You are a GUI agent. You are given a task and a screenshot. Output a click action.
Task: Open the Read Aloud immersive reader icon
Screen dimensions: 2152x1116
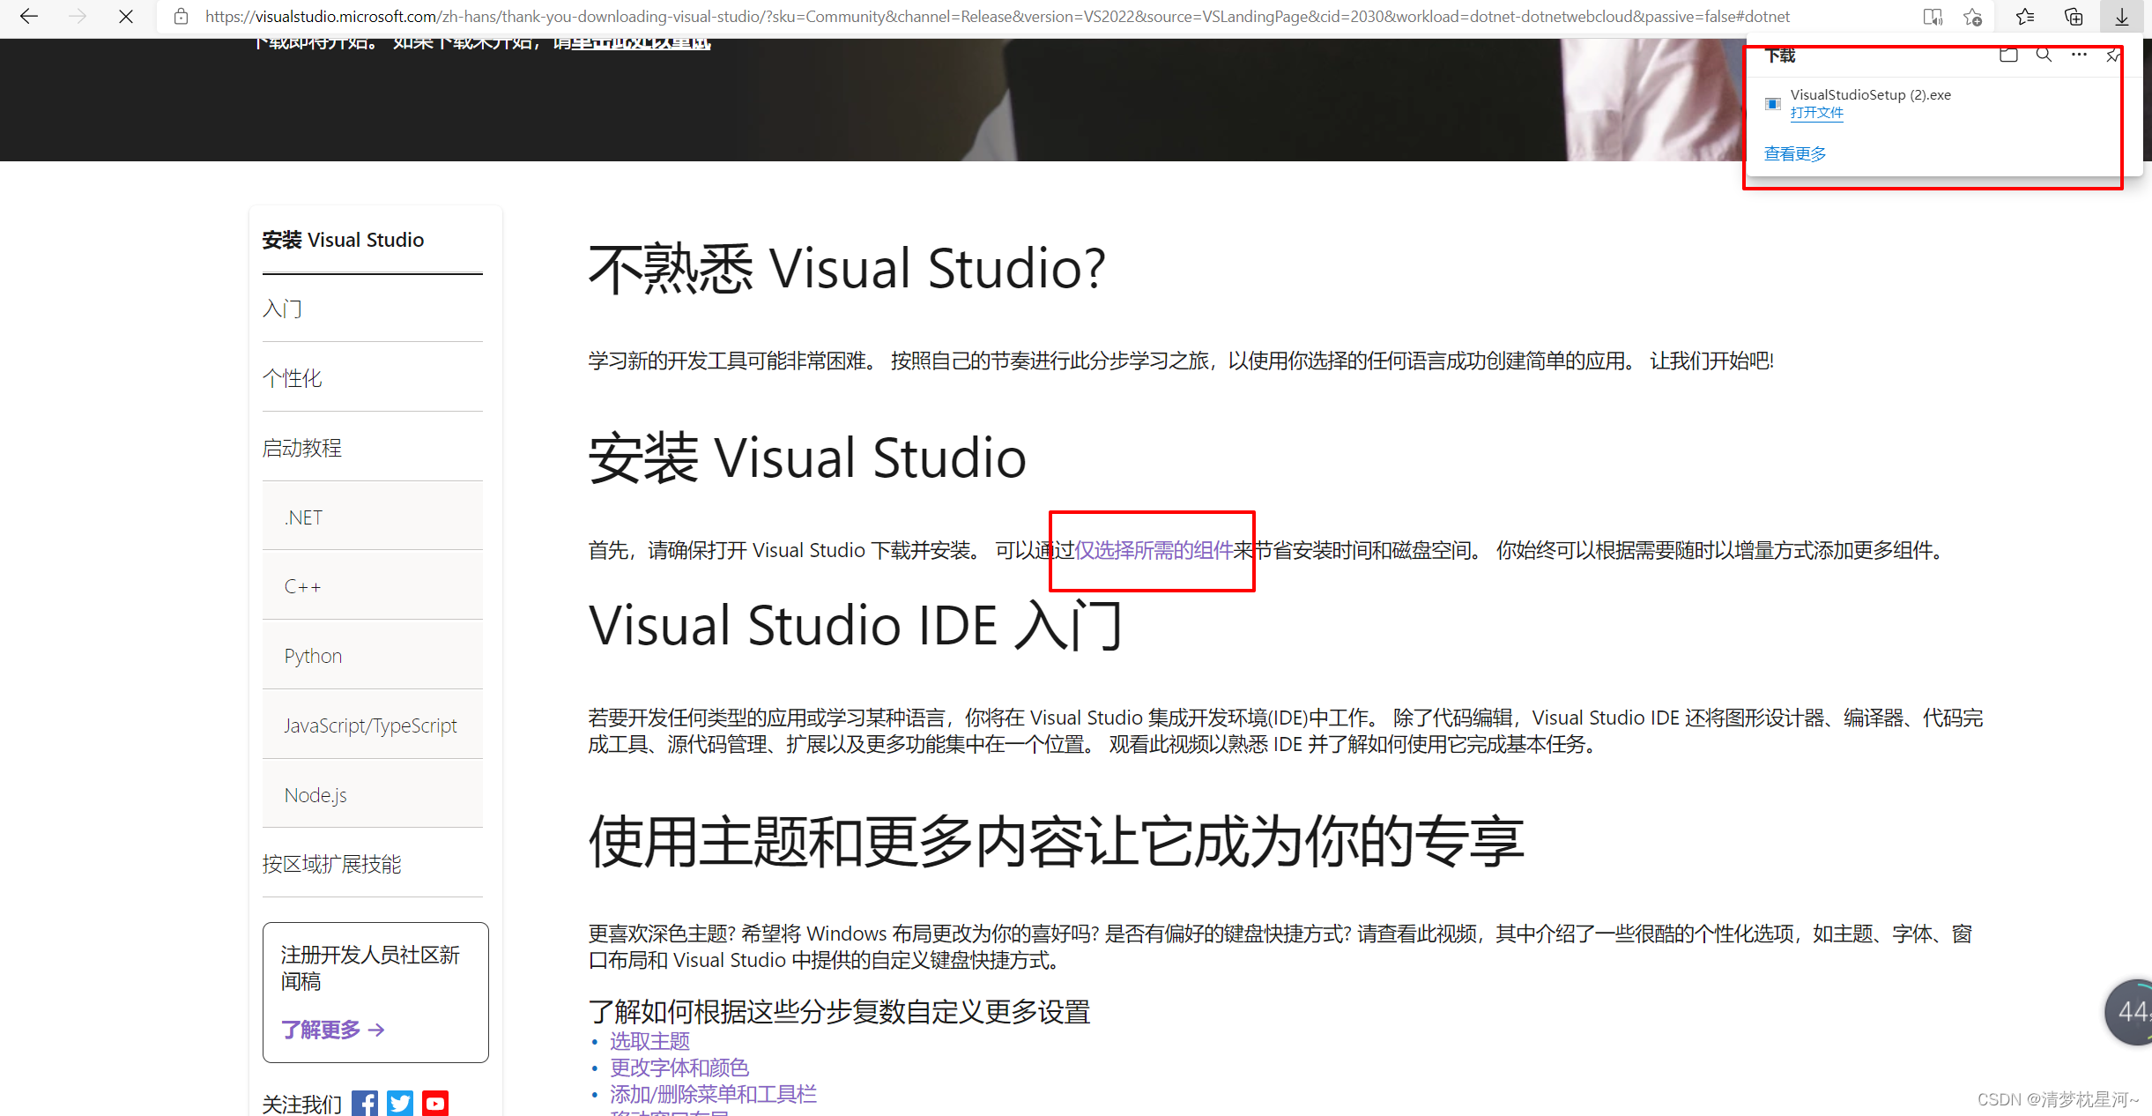(x=1933, y=16)
